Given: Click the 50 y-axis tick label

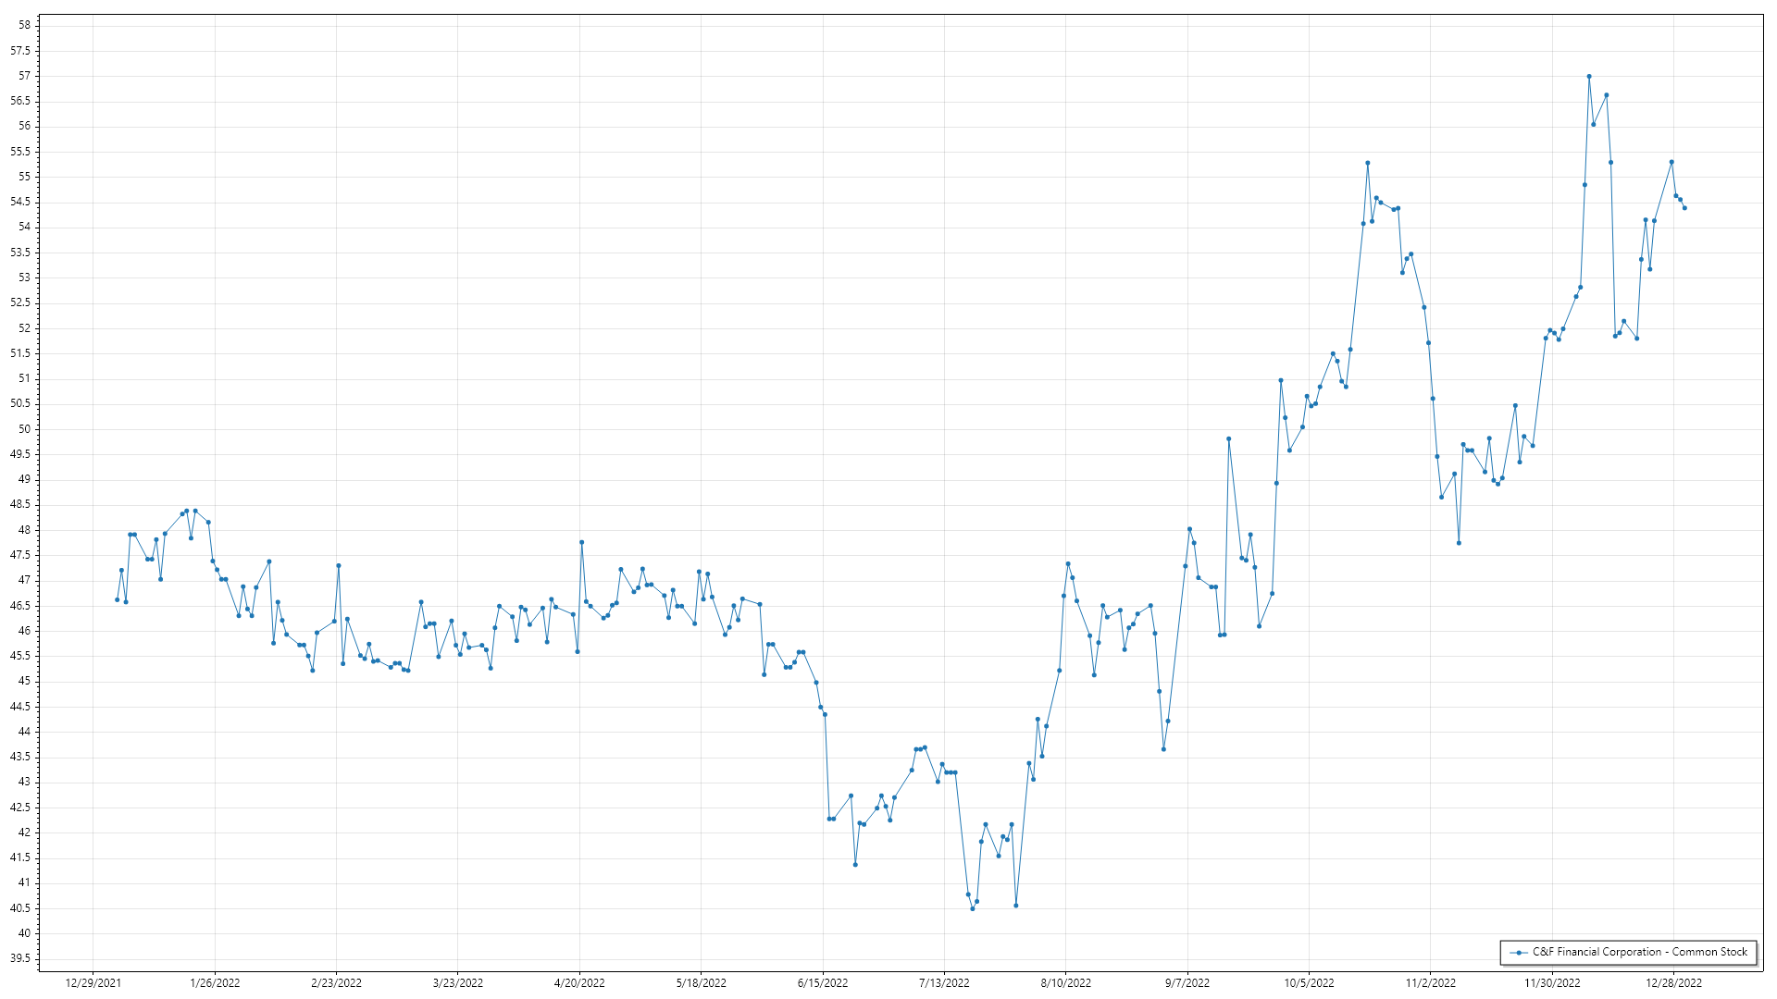Looking at the screenshot, I should pos(25,429).
